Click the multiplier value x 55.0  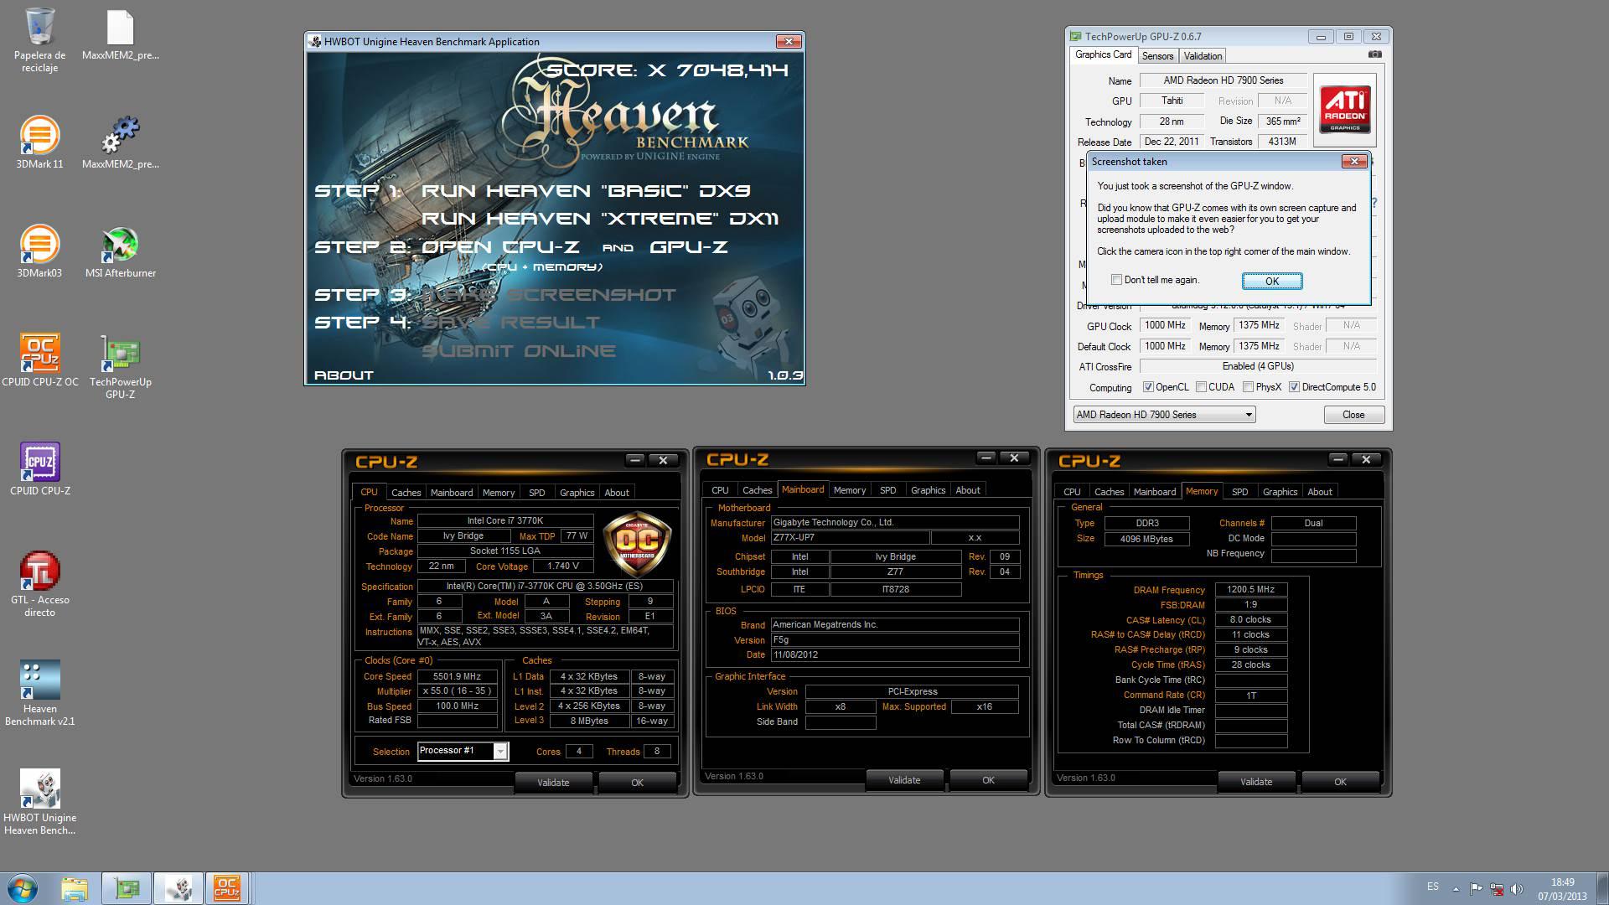[x=458, y=691]
